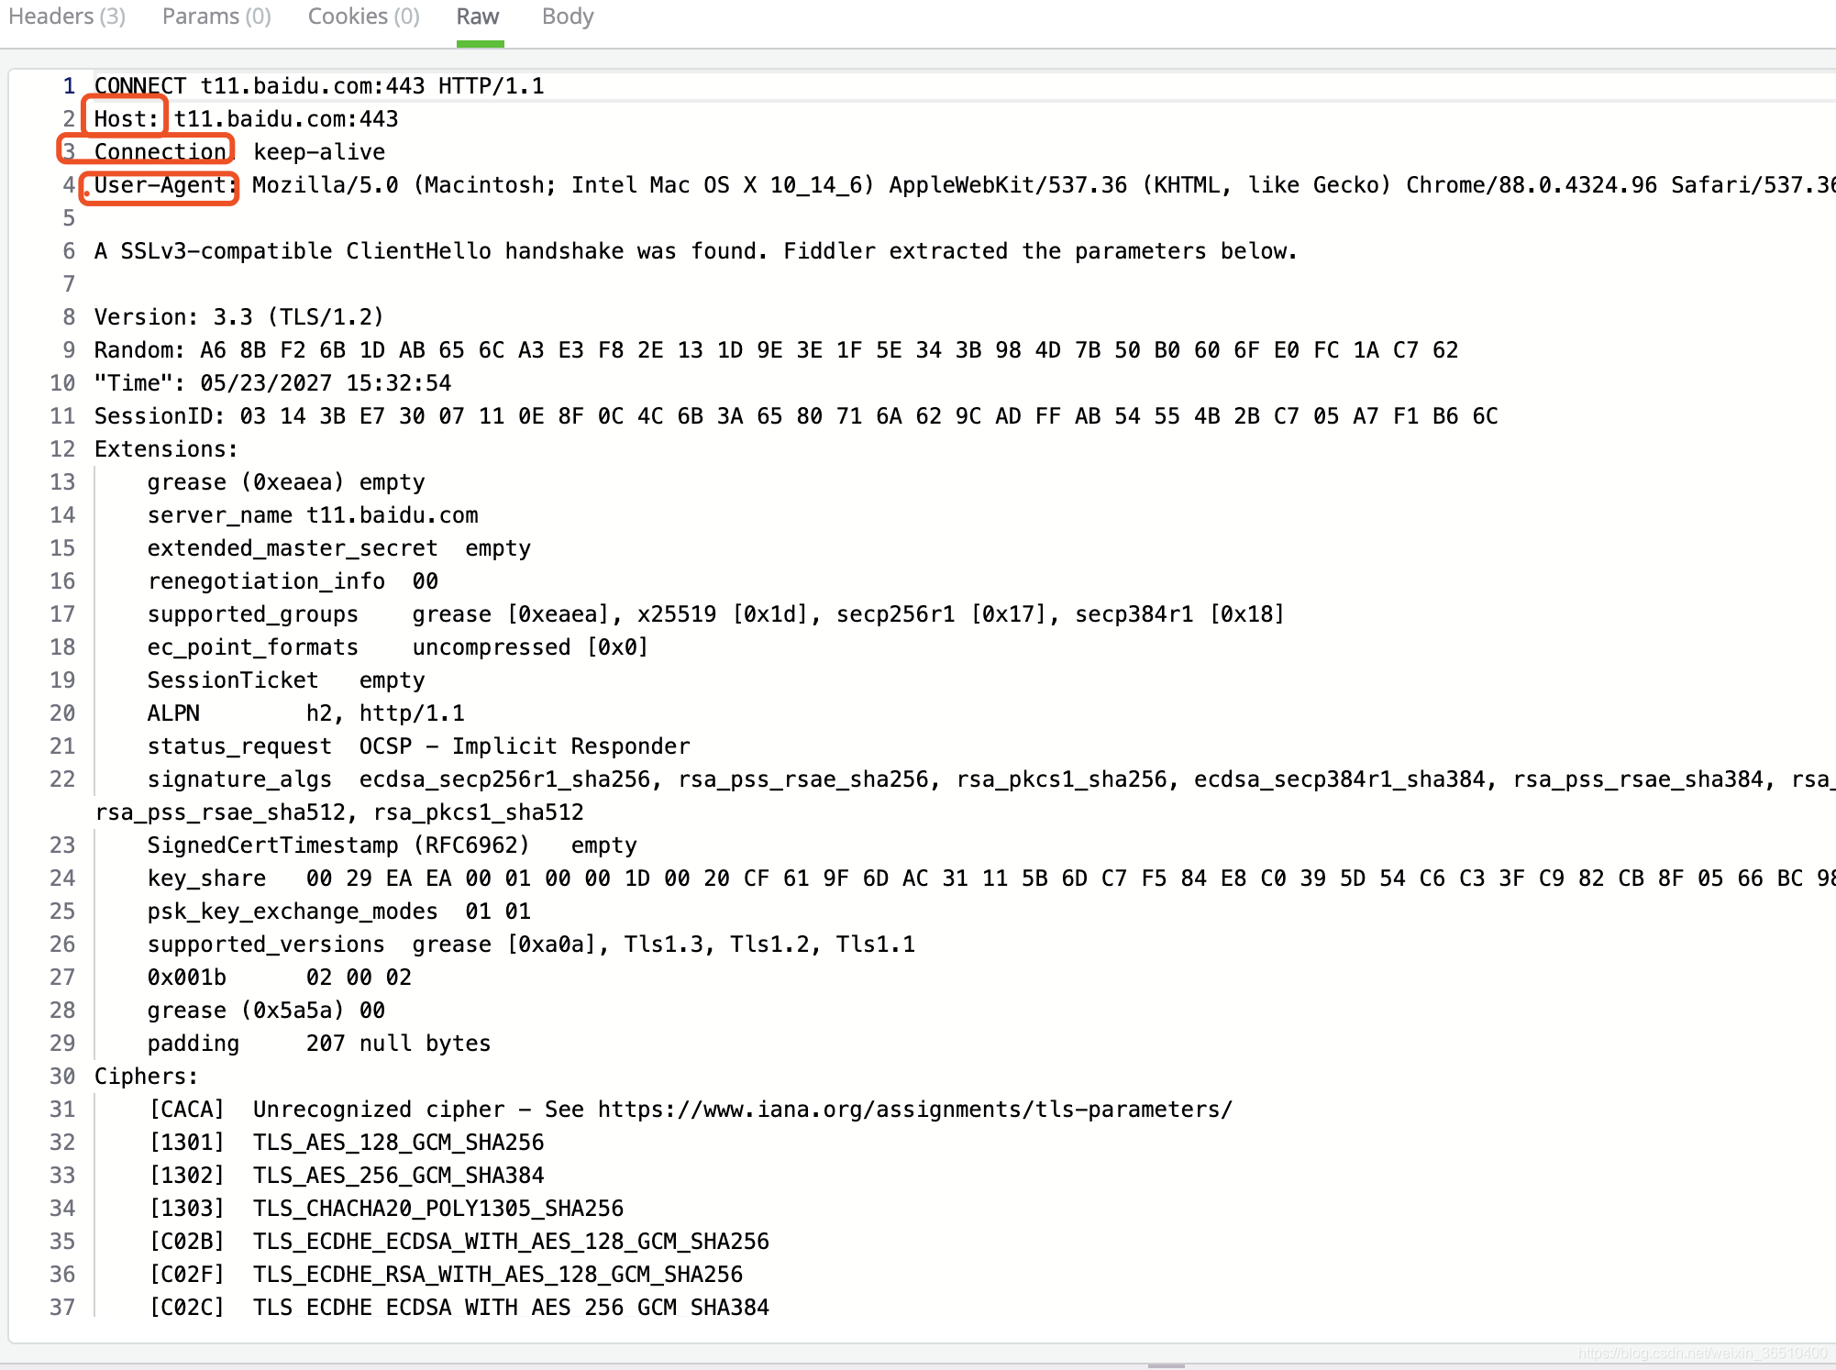This screenshot has width=1836, height=1370.
Task: Select the ALPN h2, http/1.1 line
Action: point(306,713)
